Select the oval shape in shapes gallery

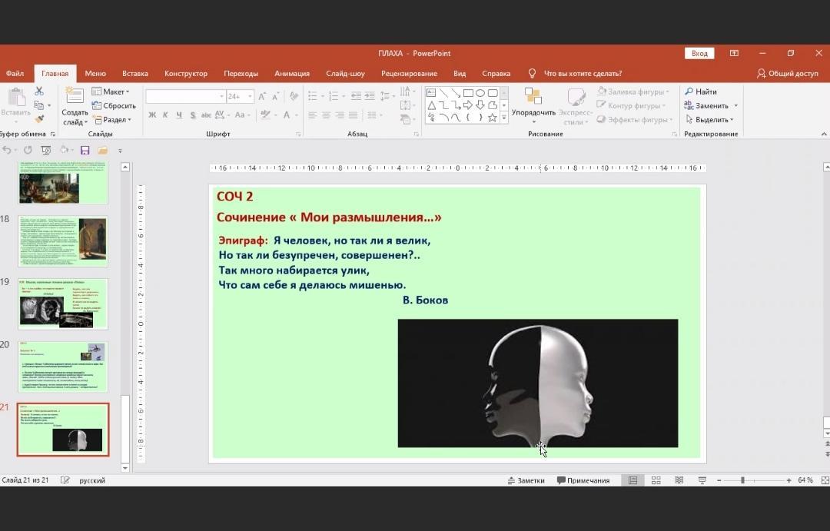480,93
